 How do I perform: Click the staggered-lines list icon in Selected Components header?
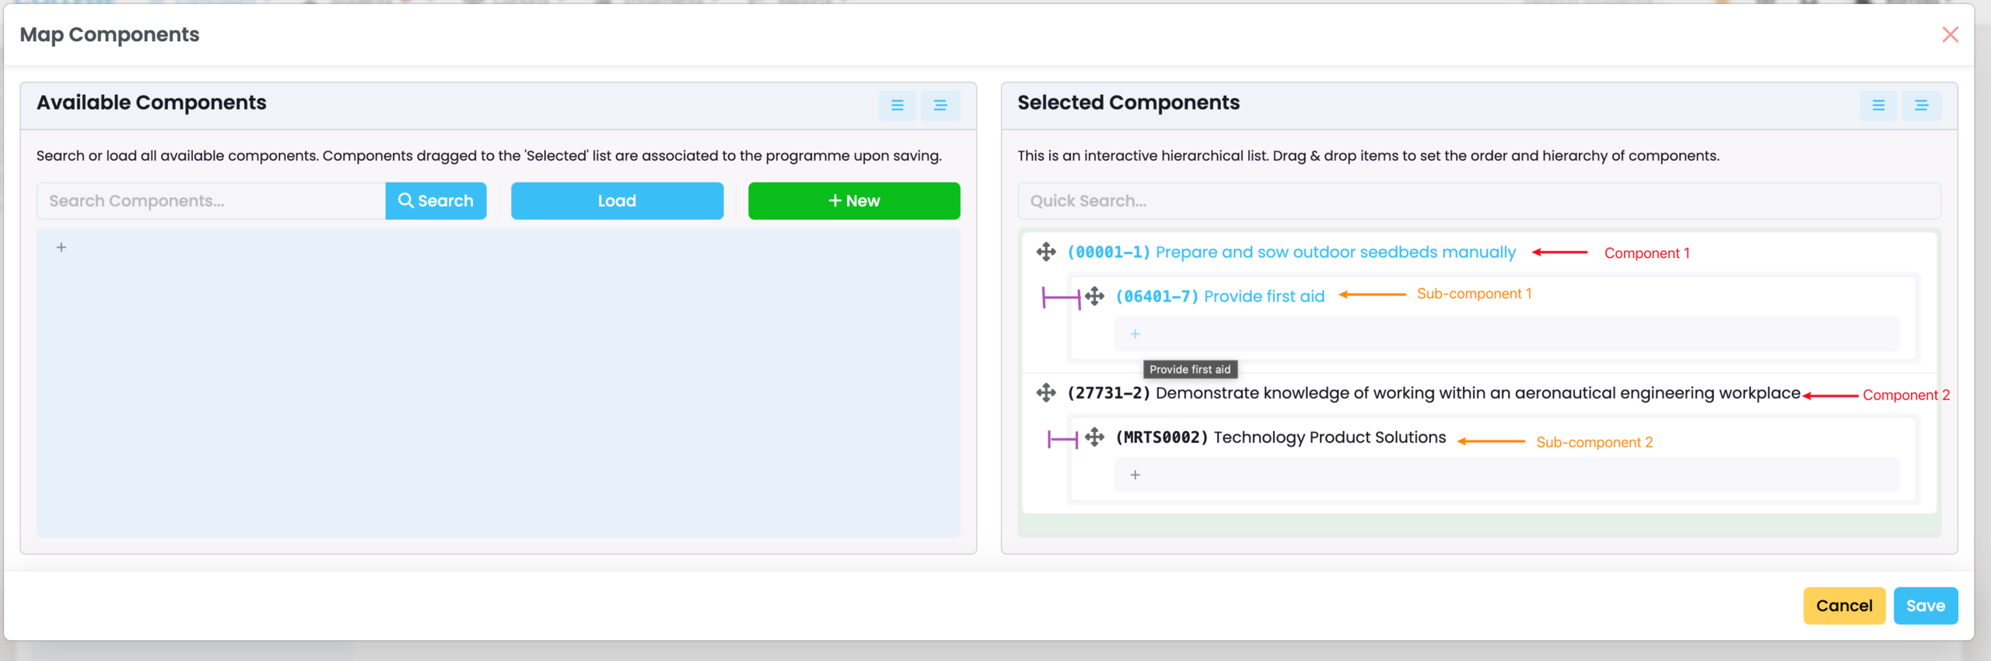(1921, 106)
